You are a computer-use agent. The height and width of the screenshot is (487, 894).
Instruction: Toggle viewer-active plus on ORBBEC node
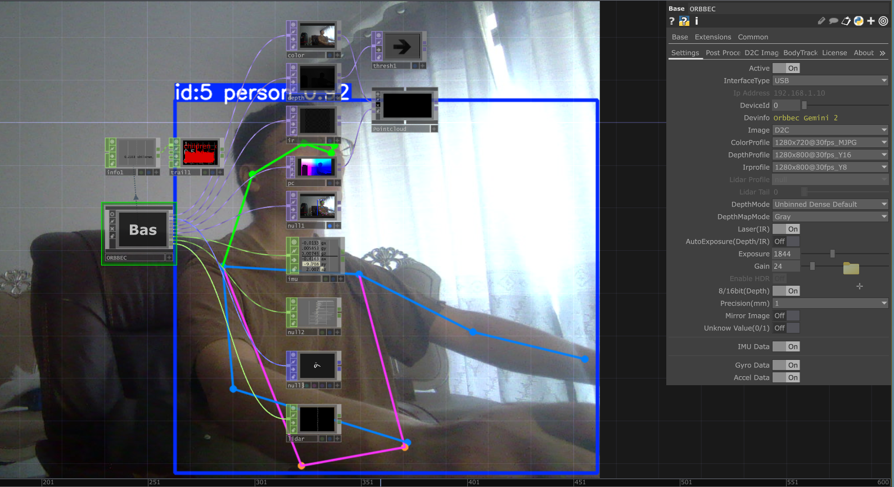[x=169, y=258]
